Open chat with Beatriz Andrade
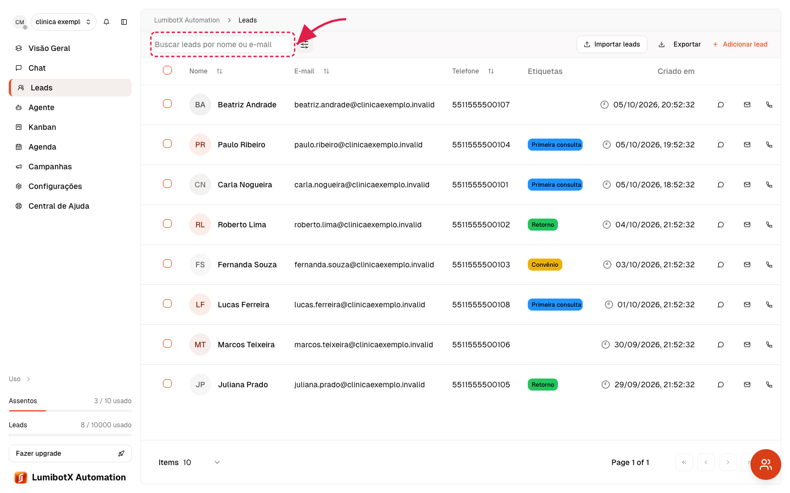Image resolution: width=790 pixels, height=493 pixels. click(721, 105)
